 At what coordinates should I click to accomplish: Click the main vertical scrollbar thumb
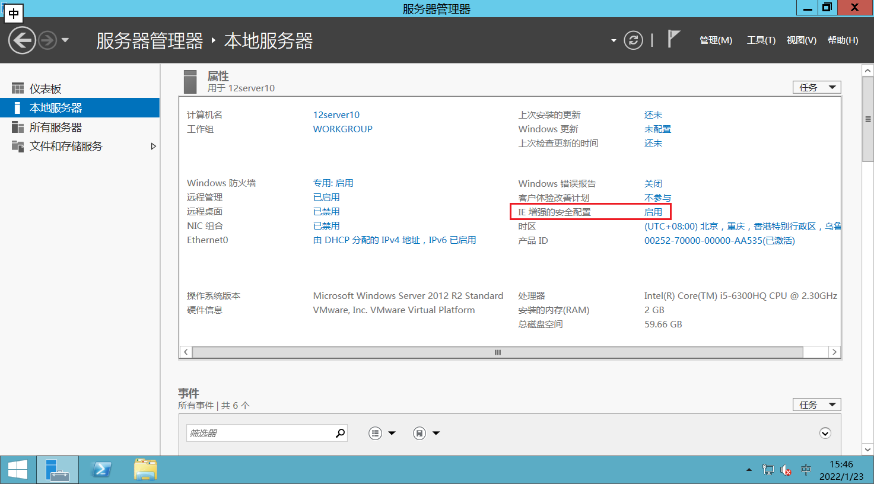tap(867, 119)
